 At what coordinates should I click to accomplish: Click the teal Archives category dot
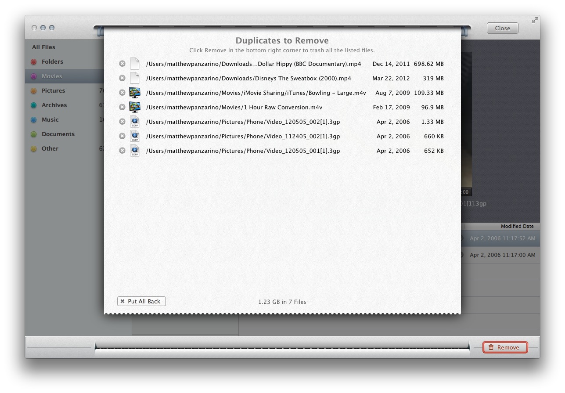point(33,105)
